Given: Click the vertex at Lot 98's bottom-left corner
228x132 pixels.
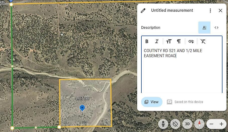Looking at the screenshot, I should [59, 127].
